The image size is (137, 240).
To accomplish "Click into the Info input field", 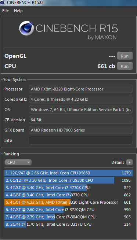I will pyautogui.click(x=81, y=140).
